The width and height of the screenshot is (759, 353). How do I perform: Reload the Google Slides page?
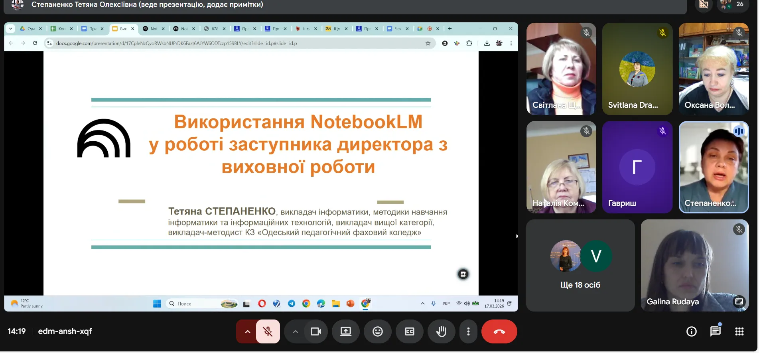tap(35, 43)
